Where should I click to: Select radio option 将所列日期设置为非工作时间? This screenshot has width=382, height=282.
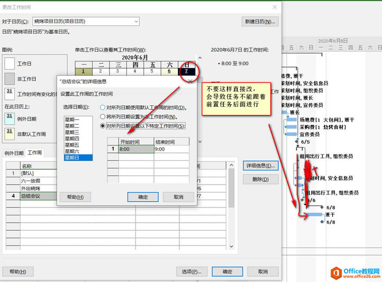[103, 116]
